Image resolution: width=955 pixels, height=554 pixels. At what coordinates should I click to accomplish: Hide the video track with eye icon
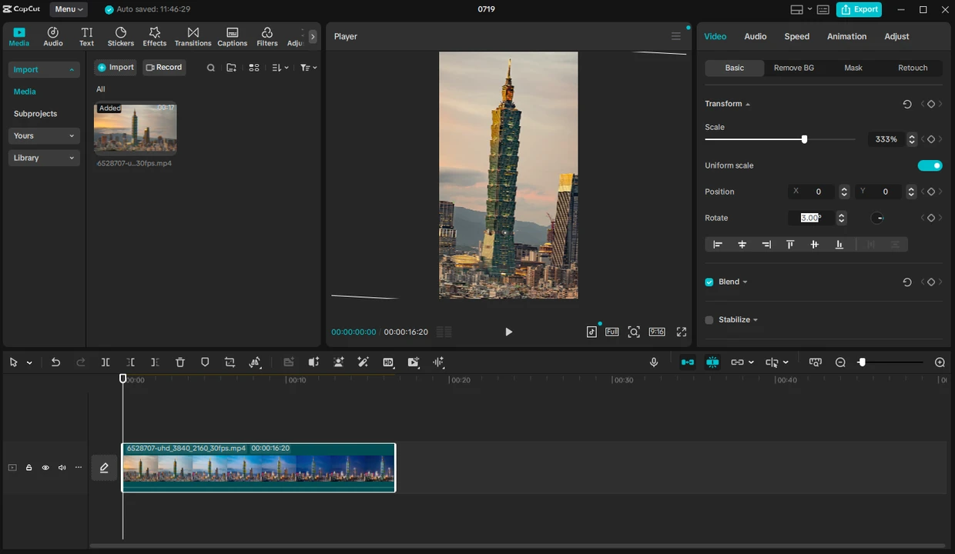[x=45, y=468]
